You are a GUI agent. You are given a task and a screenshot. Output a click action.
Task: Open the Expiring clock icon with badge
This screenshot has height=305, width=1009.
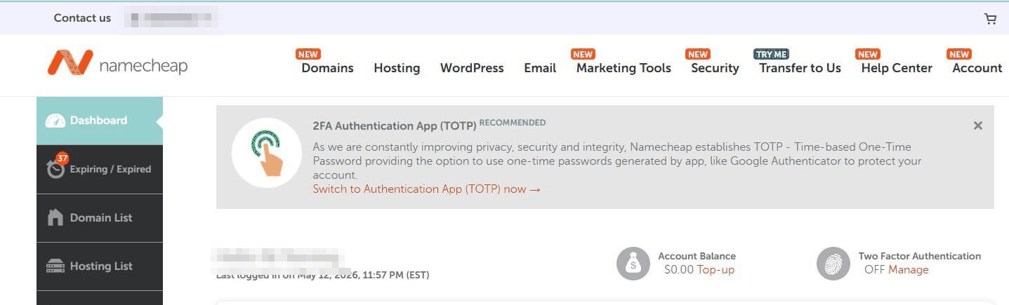click(x=55, y=168)
